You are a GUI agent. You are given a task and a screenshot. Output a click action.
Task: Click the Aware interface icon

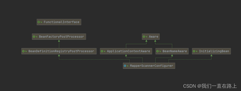point(144,37)
